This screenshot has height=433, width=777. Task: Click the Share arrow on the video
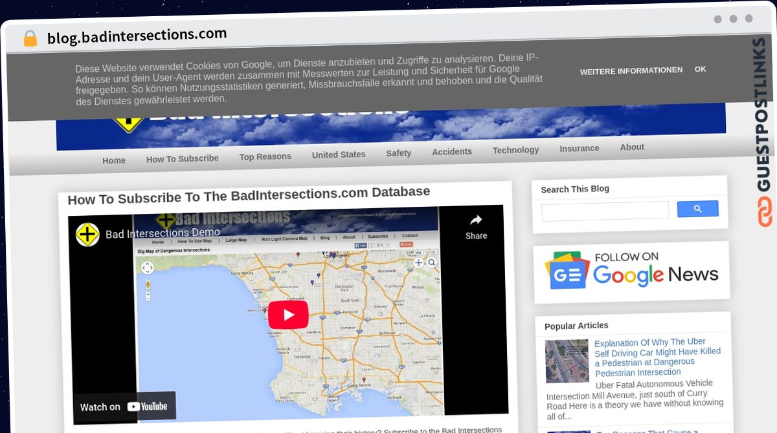(476, 226)
